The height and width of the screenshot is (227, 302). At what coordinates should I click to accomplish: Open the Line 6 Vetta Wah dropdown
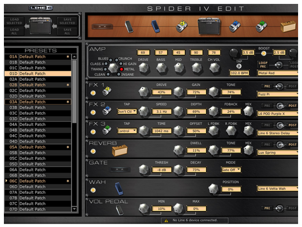278,189
